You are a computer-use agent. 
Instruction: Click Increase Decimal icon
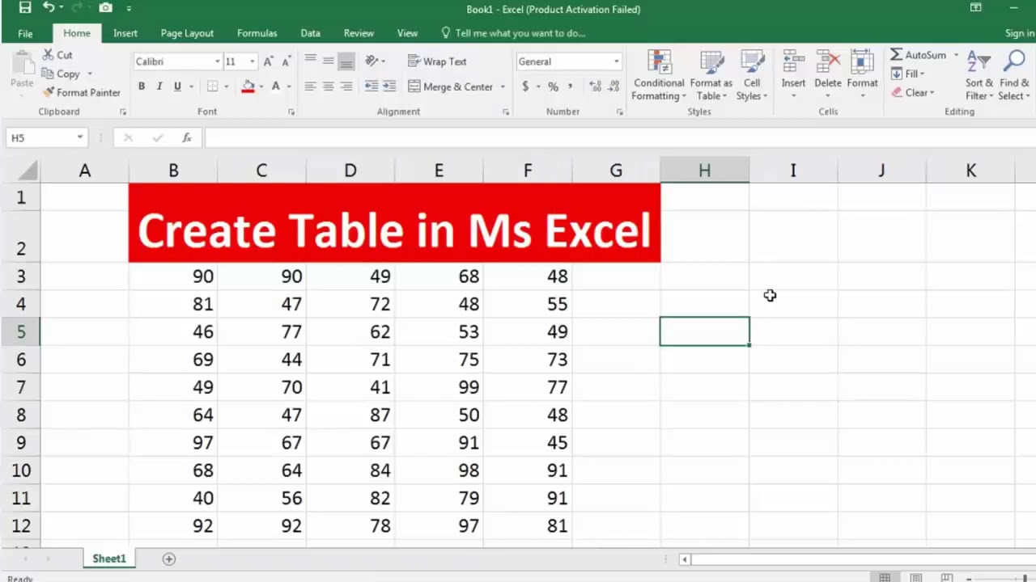click(x=595, y=86)
